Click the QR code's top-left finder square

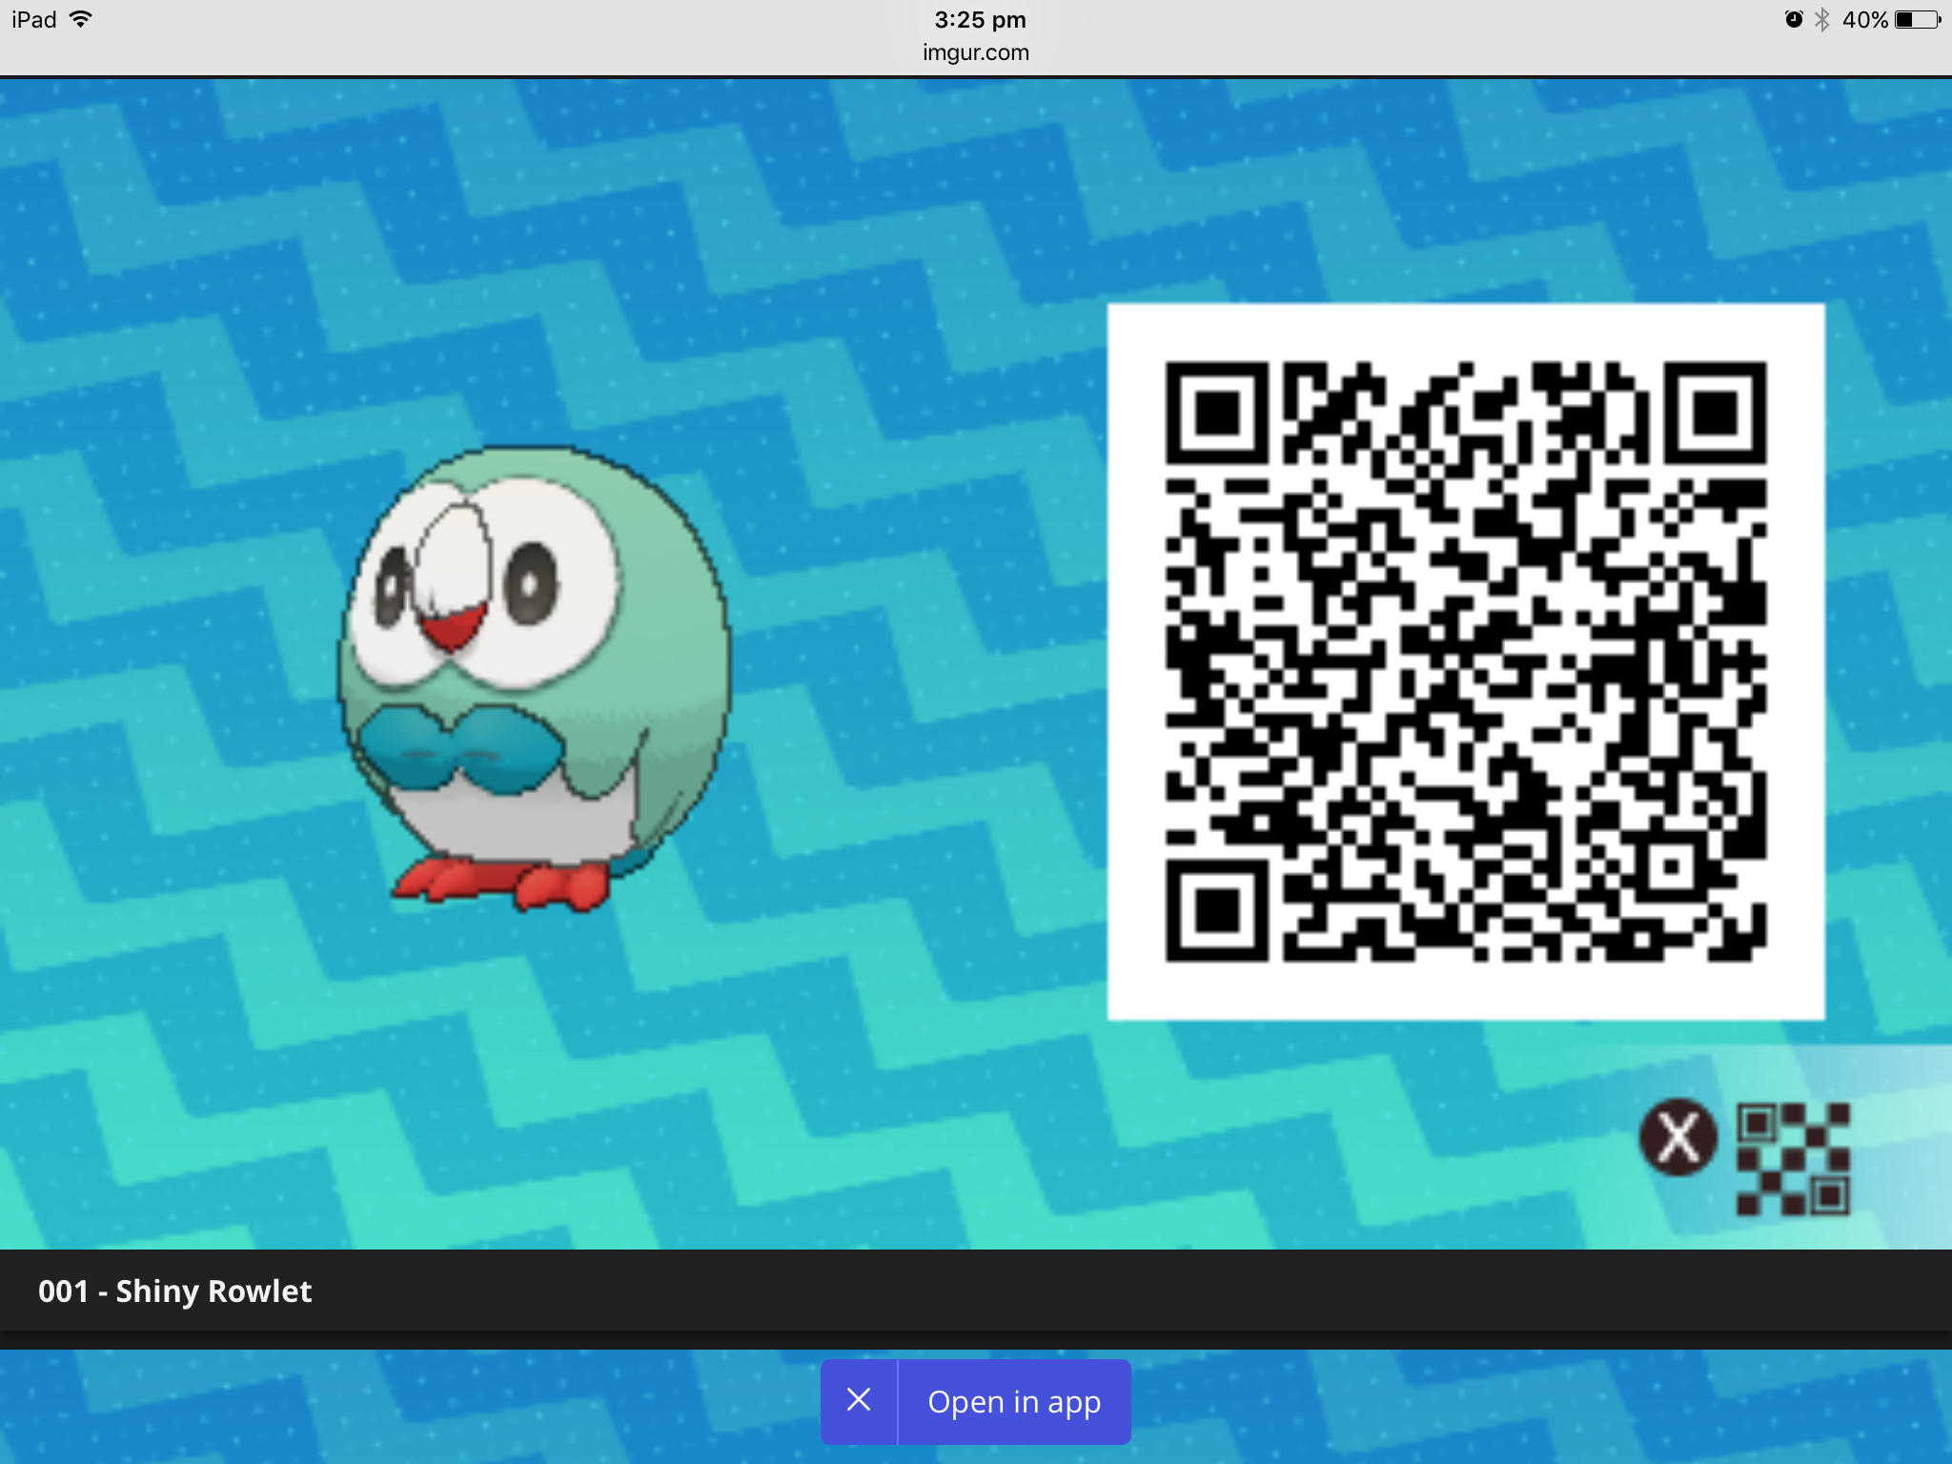pyautogui.click(x=1217, y=413)
